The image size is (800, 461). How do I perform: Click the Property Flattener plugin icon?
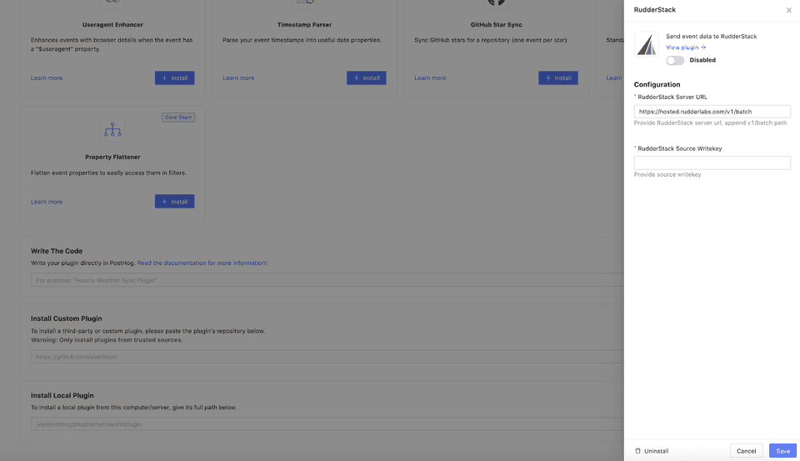tap(112, 130)
